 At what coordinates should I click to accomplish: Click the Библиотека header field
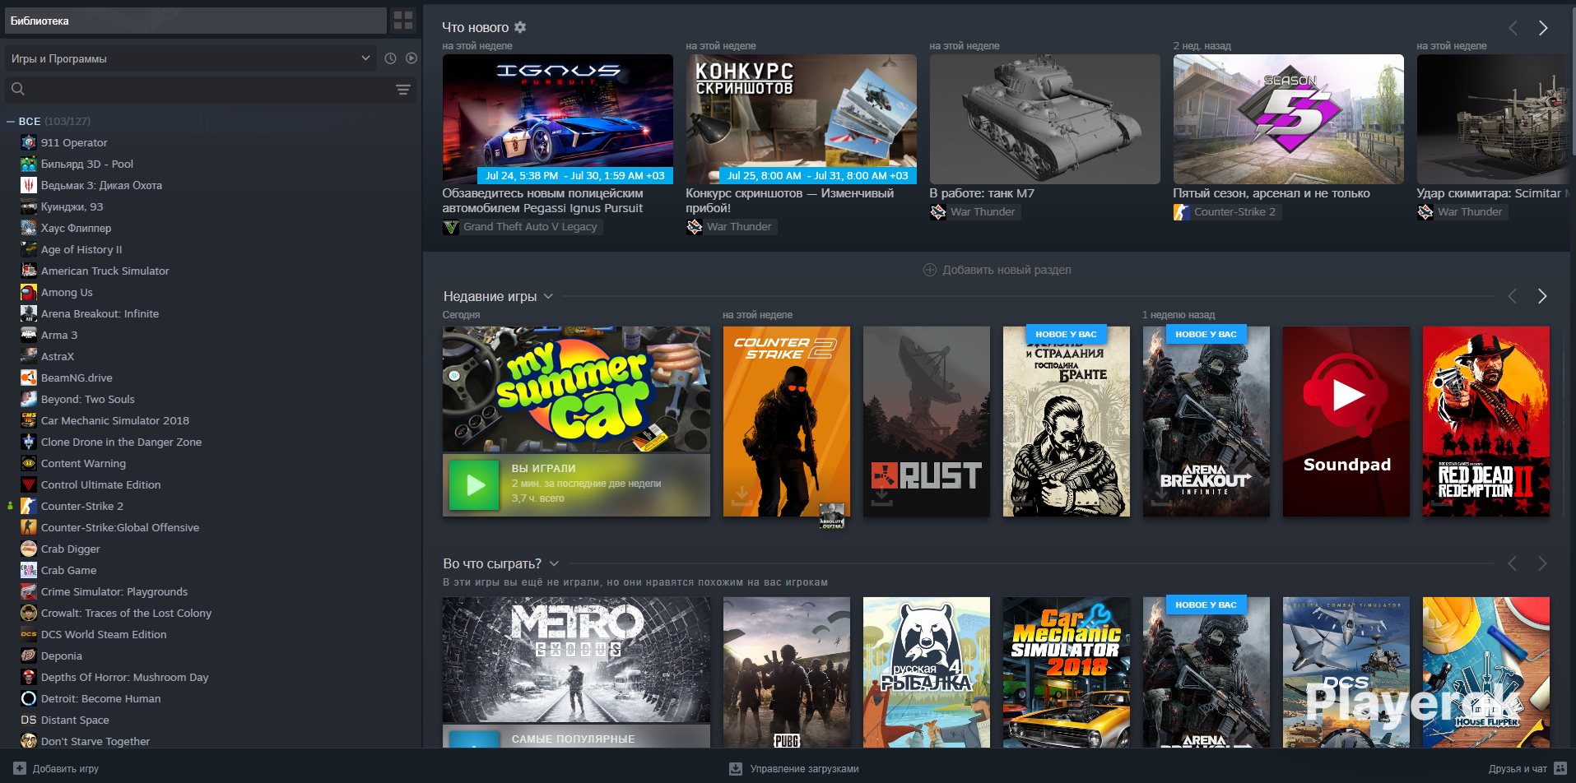(196, 21)
